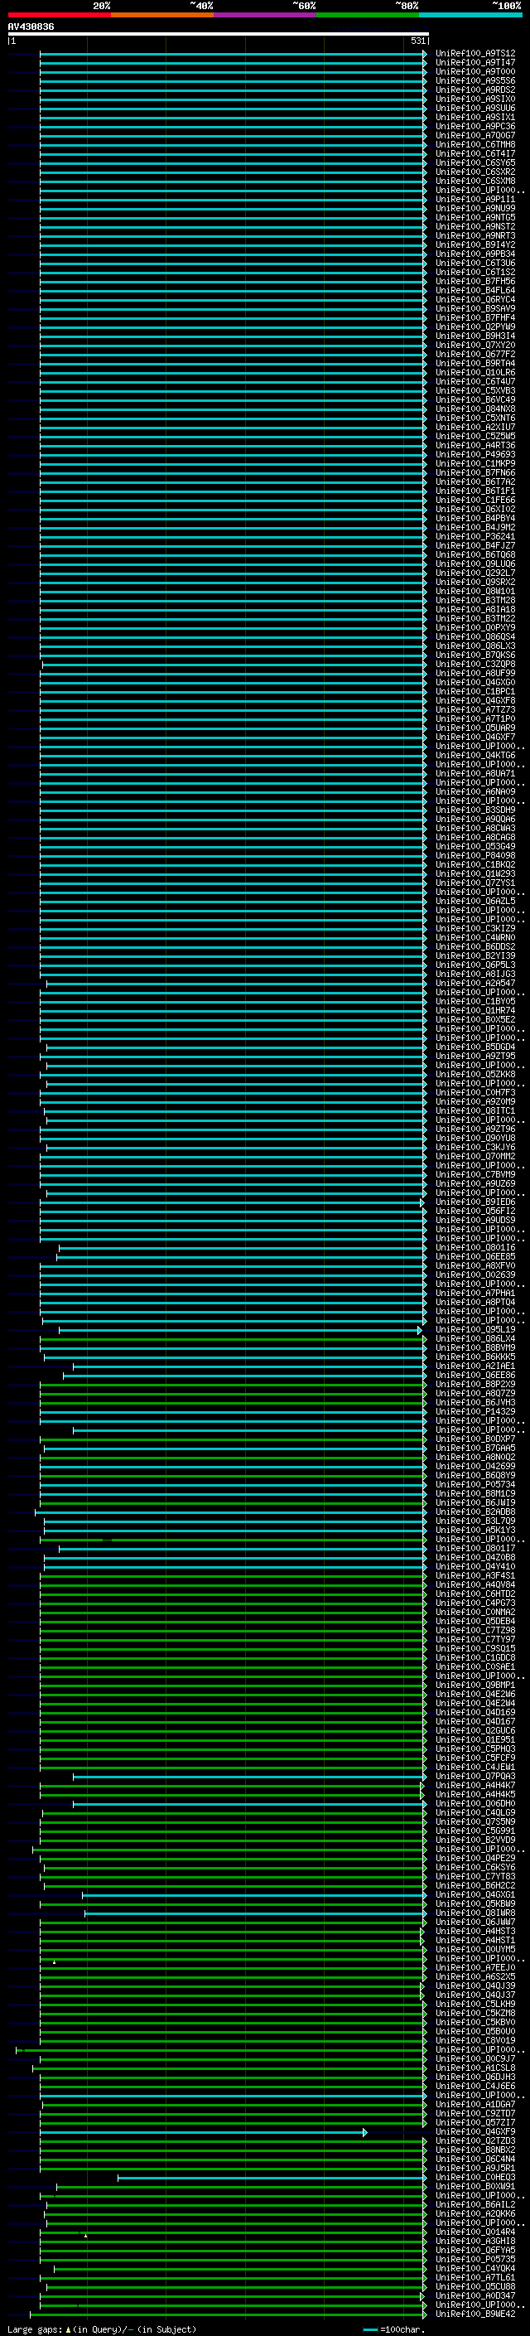
Task: Open hit UniRef100_A9RDS2
Action: pyautogui.click(x=475, y=89)
